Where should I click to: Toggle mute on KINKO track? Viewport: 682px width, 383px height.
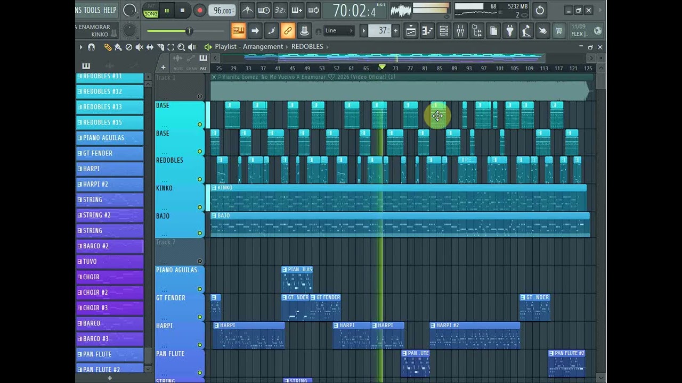coord(200,207)
